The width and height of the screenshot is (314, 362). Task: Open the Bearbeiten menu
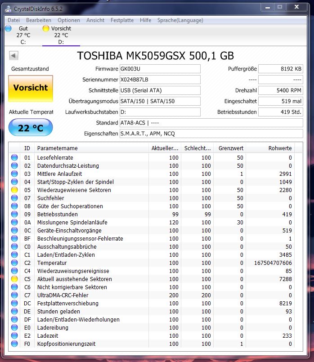click(x=39, y=20)
